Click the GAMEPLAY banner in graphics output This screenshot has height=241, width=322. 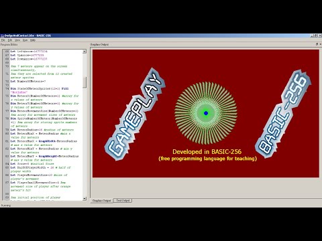135,114
